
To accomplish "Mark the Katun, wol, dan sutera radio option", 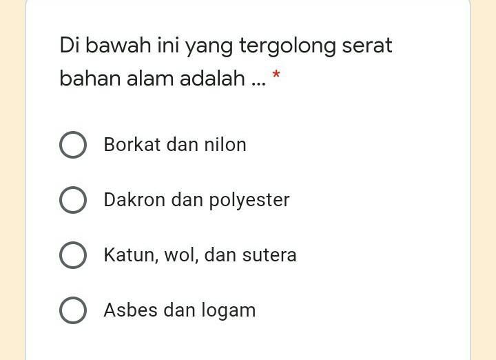I will (73, 255).
